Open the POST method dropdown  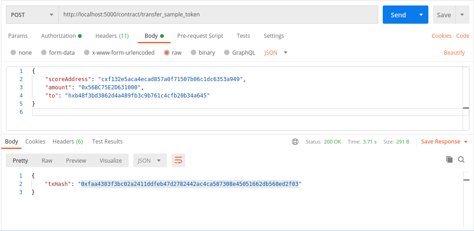[32, 15]
